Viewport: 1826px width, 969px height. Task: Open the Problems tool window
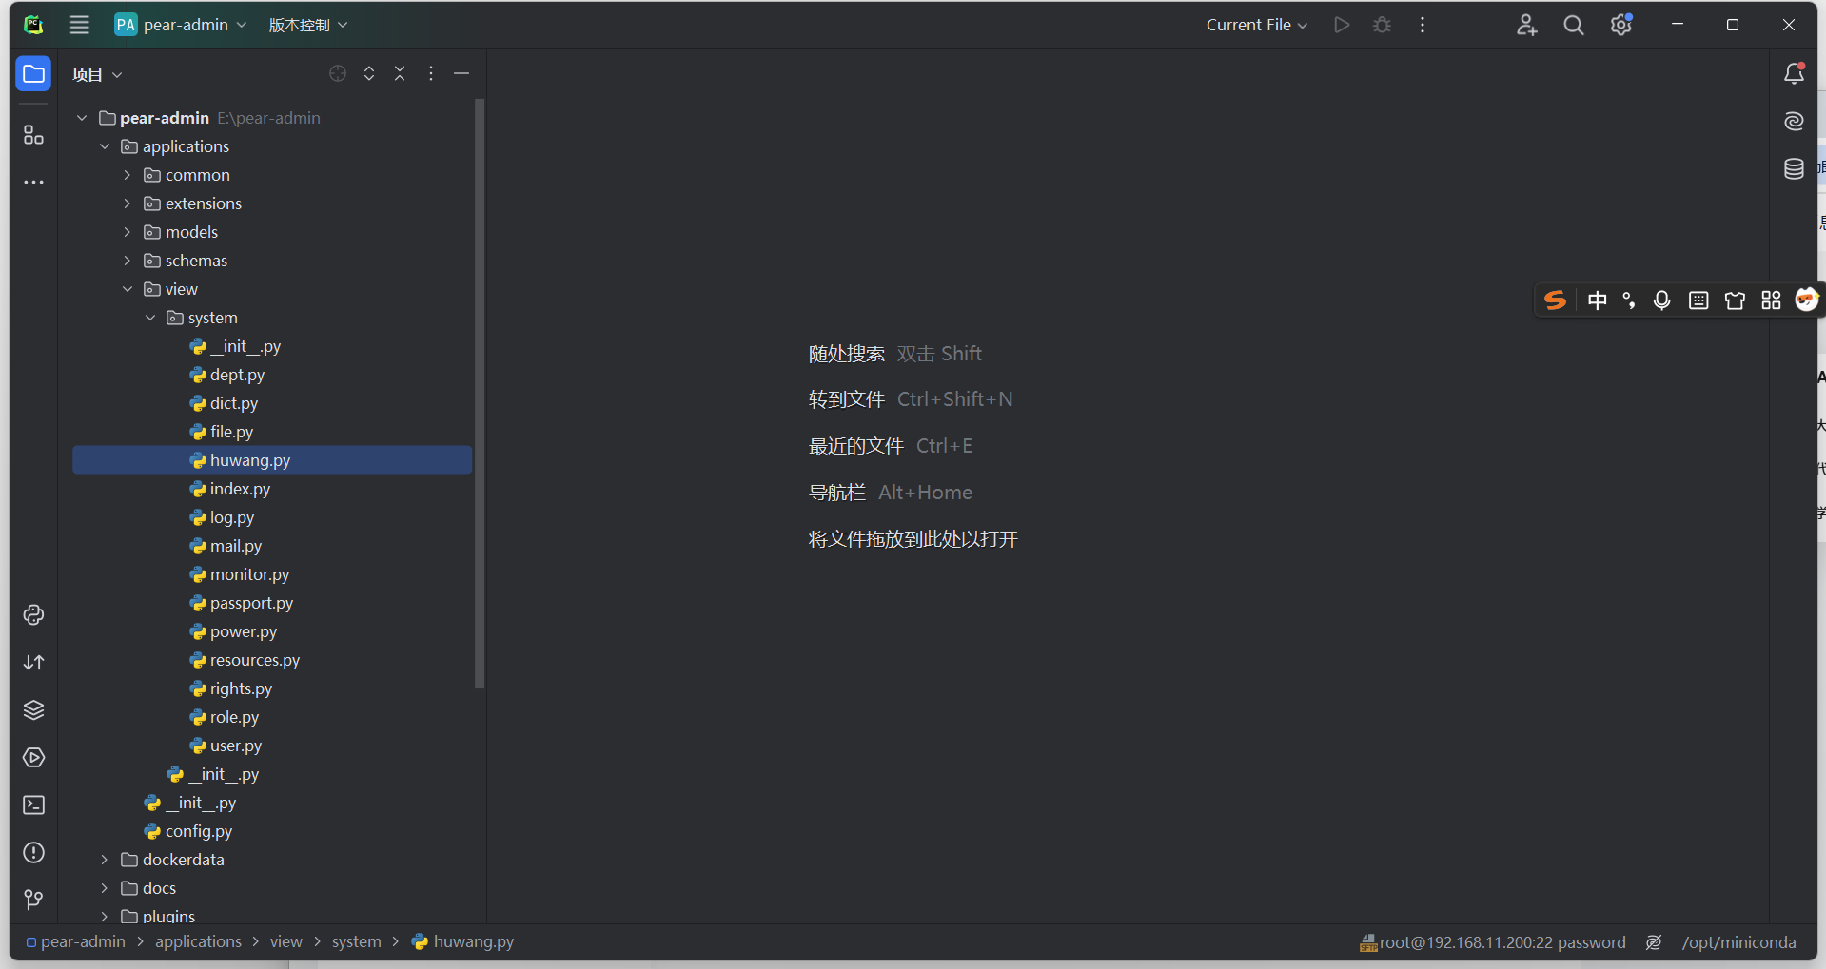33,853
